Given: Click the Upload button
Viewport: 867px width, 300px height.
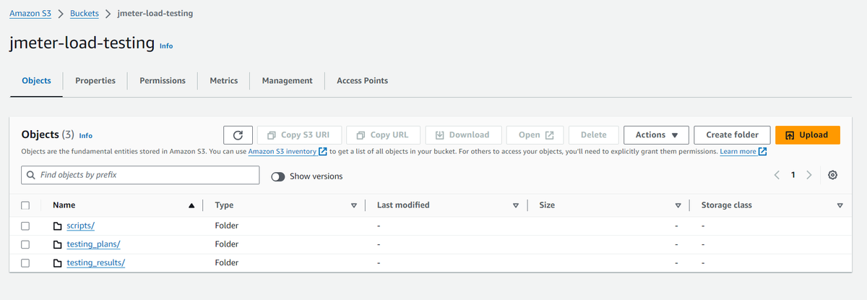Looking at the screenshot, I should [808, 135].
